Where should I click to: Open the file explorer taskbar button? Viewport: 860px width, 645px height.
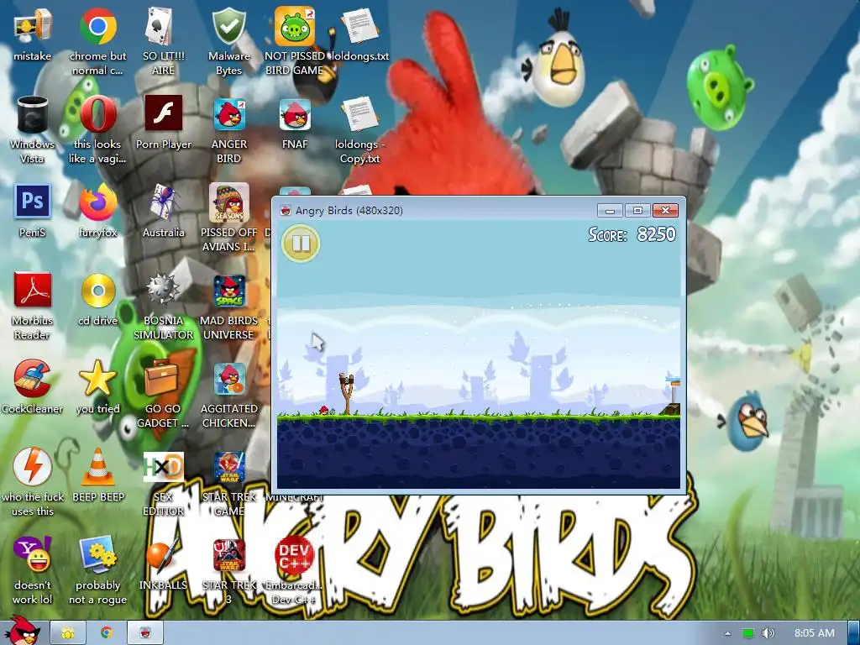(x=68, y=633)
